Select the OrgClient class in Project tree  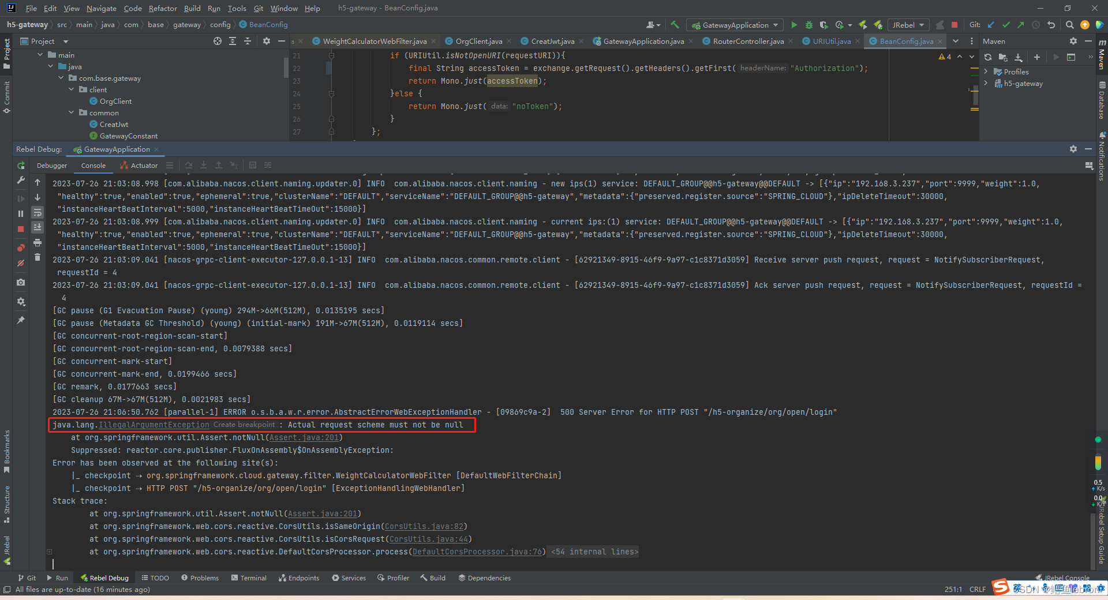tap(116, 101)
